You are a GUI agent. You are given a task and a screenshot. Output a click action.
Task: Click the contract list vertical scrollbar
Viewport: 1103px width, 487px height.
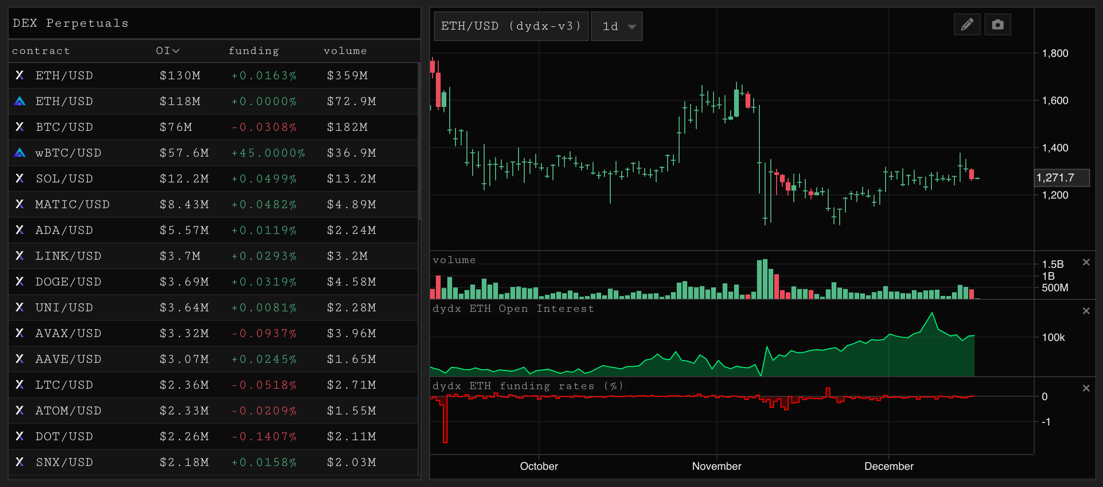point(419,141)
